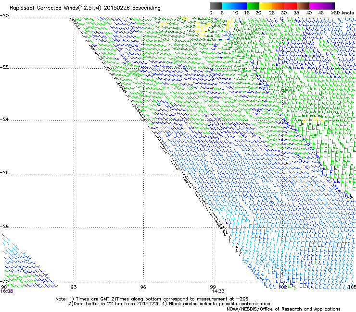Click the -20 latitude axis label
The height and width of the screenshot is (312, 356).
pyautogui.click(x=4, y=16)
